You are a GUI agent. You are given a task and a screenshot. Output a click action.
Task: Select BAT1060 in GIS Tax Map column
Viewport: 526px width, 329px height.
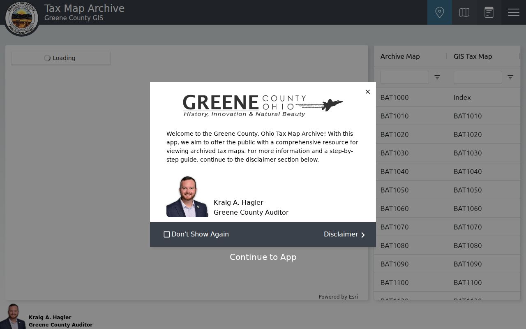coord(468,209)
